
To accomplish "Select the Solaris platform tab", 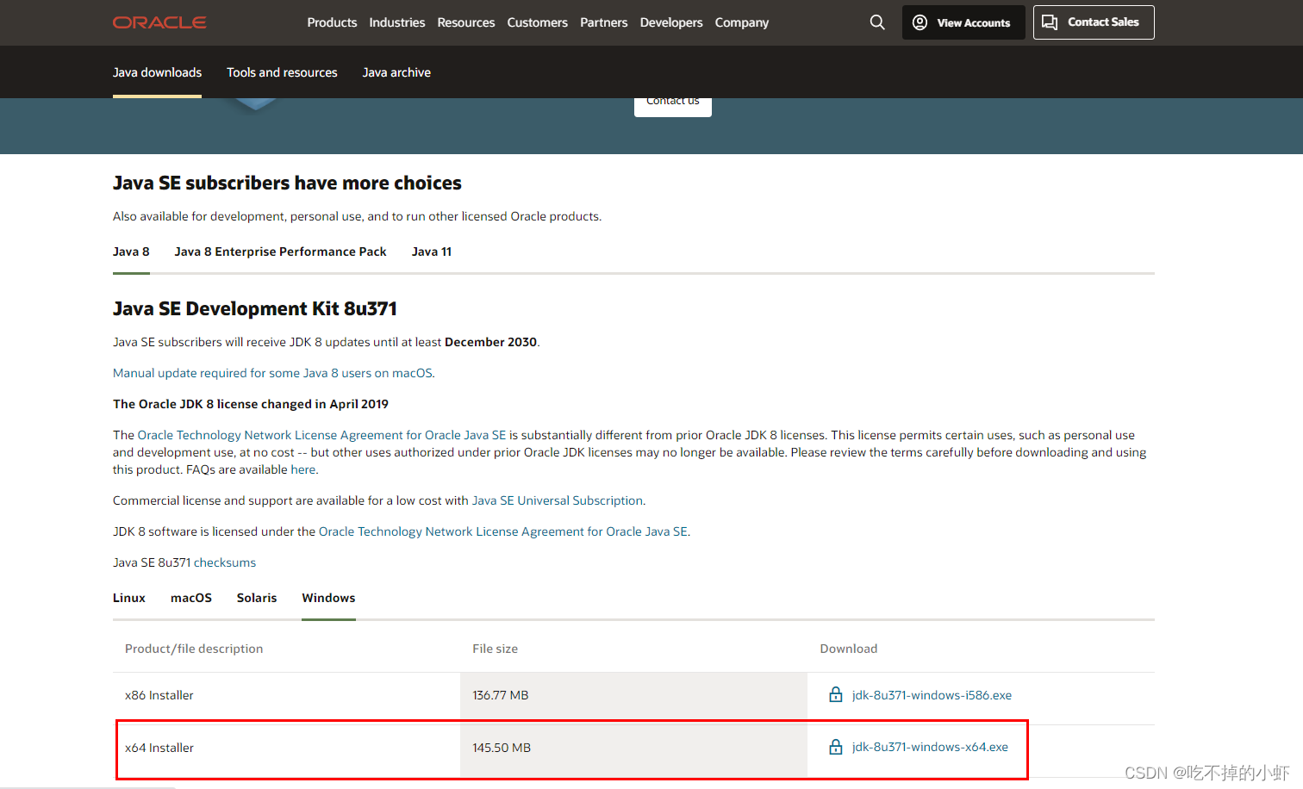I will click(x=257, y=598).
